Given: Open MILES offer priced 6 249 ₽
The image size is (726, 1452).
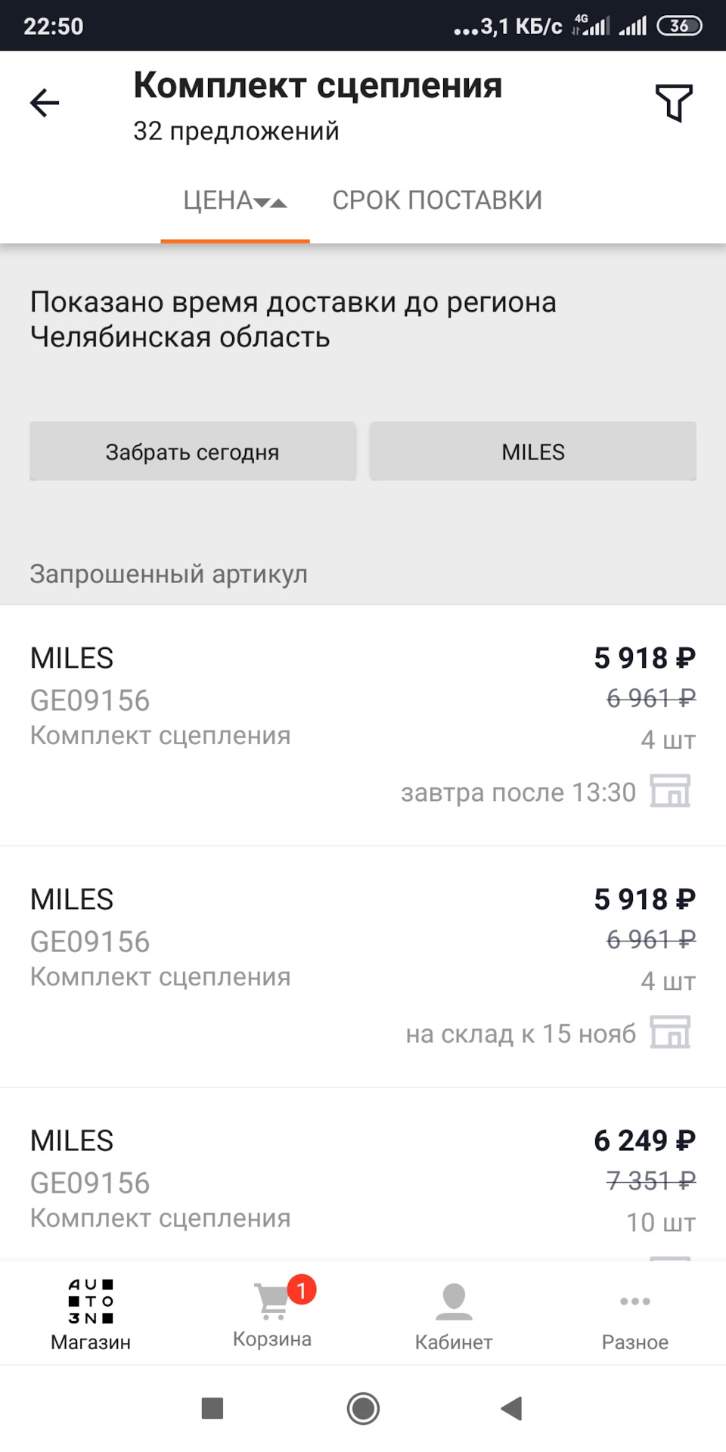Looking at the screenshot, I should click(302, 1180).
